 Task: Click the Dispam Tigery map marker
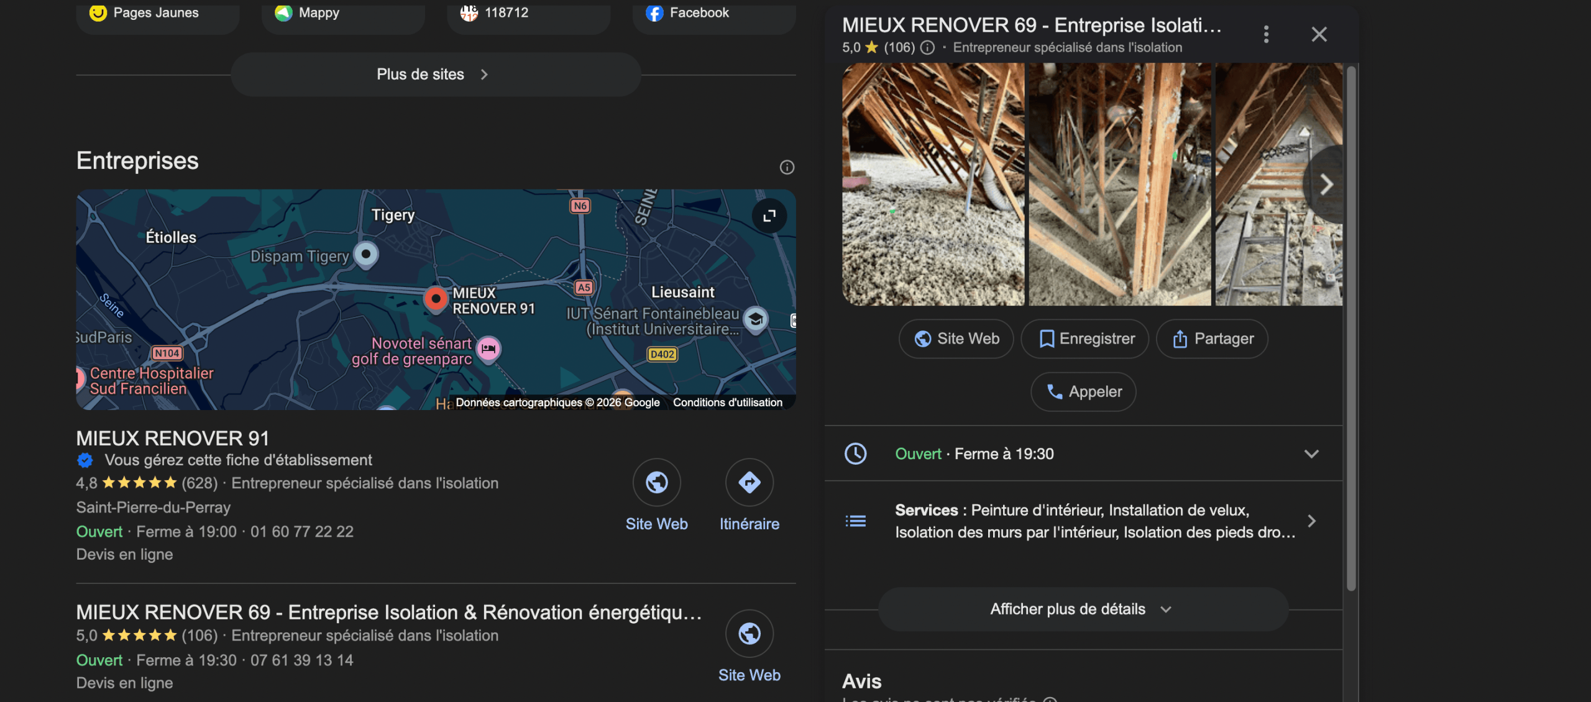pos(366,254)
